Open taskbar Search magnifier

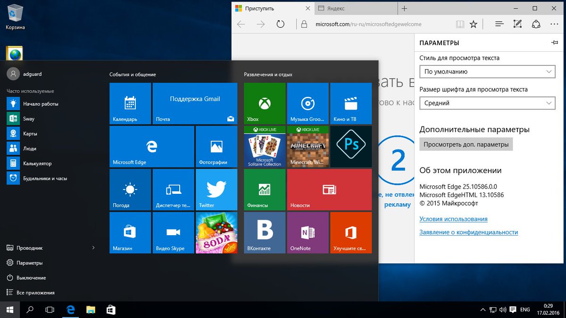[30, 310]
